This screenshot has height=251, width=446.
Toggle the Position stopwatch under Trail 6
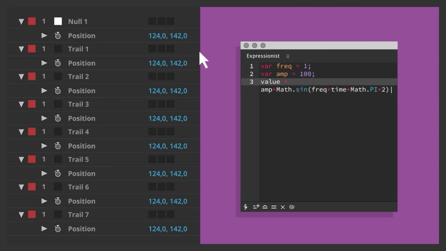pos(57,201)
